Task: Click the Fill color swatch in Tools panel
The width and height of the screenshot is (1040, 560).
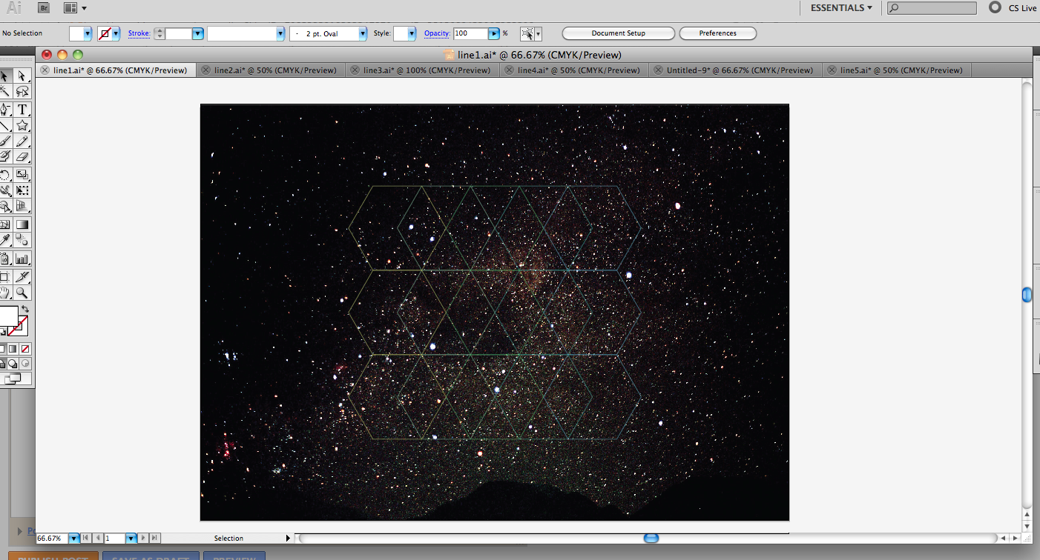Action: tap(7, 316)
